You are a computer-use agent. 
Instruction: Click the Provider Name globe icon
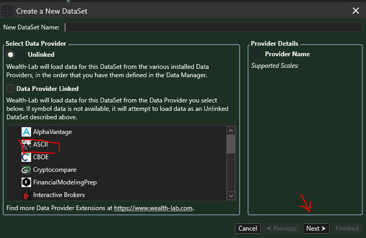256,54
